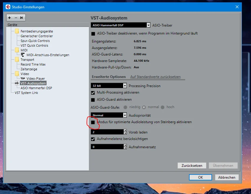Image resolution: width=251 pixels, height=194 pixels.
Task: Confirm with the OK button
Action: point(201,177)
